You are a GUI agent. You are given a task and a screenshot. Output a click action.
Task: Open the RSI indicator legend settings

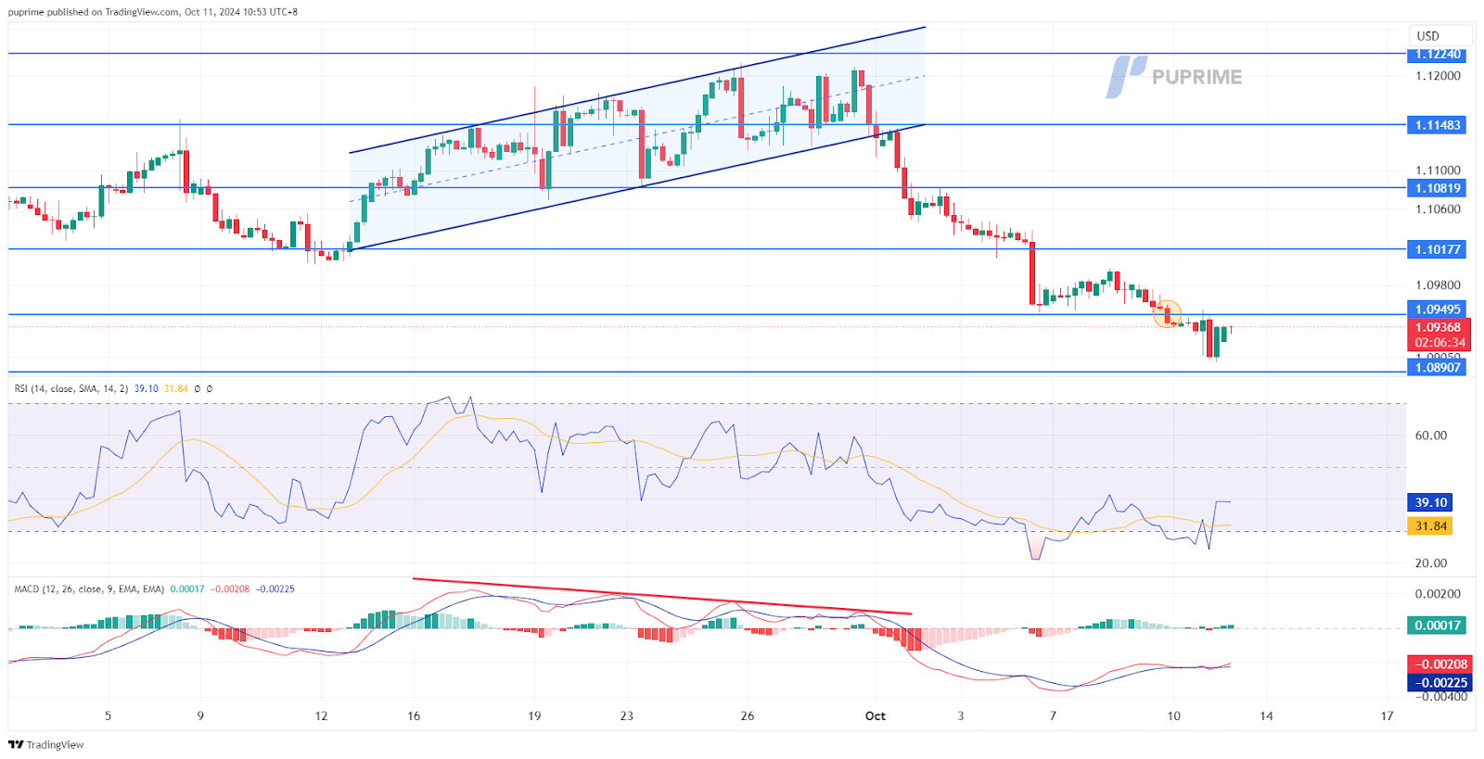pyautogui.click(x=71, y=388)
